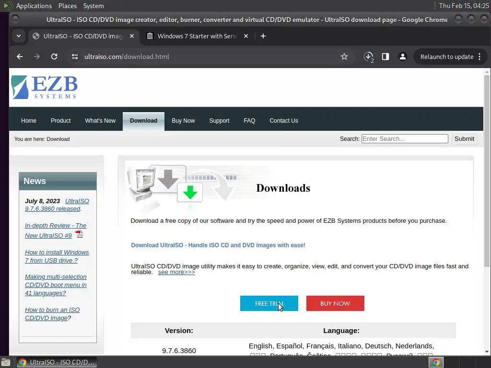Select the Download nav tab
The width and height of the screenshot is (491, 368).
[144, 121]
